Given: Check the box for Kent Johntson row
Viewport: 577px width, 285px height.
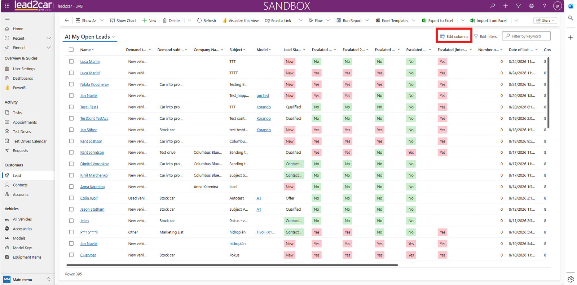Looking at the screenshot, I should click(x=71, y=152).
